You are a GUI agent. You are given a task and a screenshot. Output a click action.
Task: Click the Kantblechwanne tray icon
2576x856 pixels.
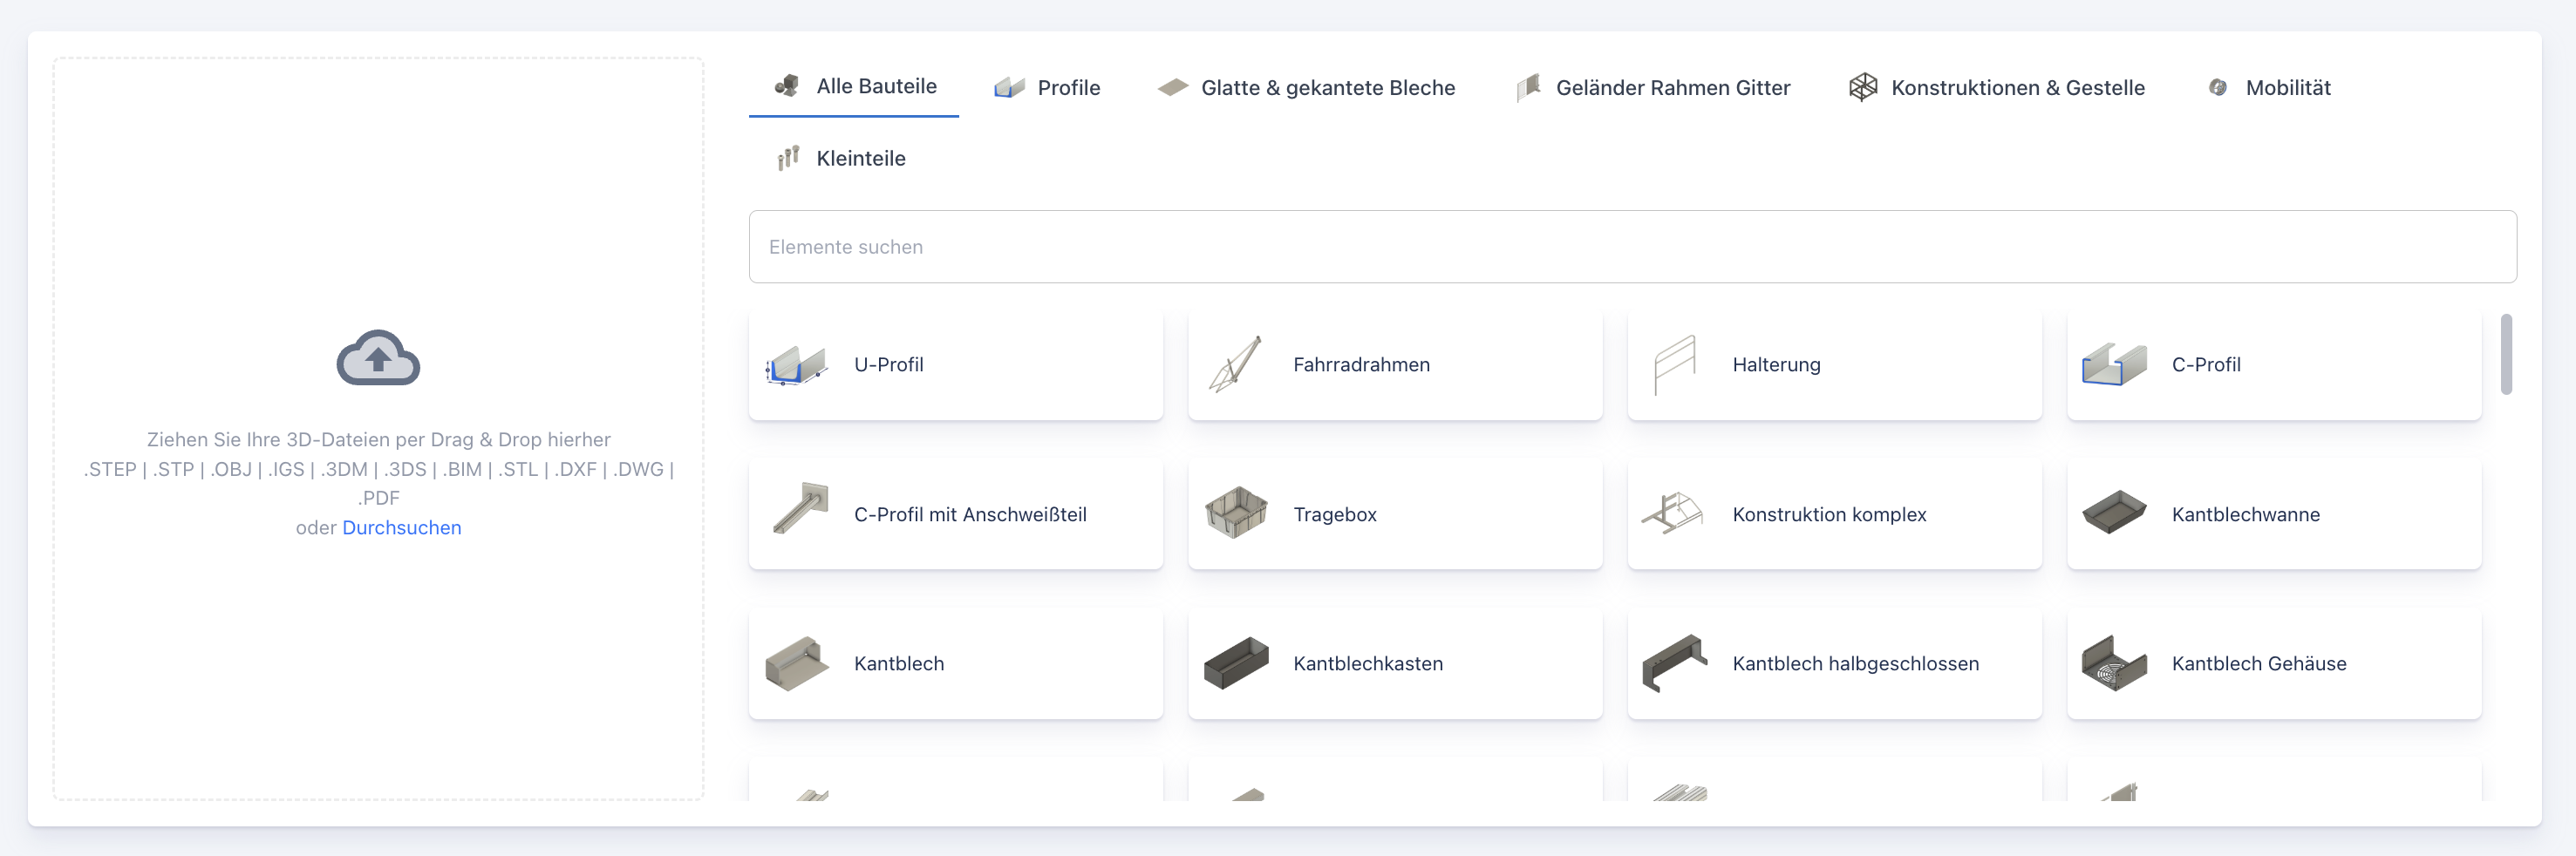pyautogui.click(x=2114, y=513)
